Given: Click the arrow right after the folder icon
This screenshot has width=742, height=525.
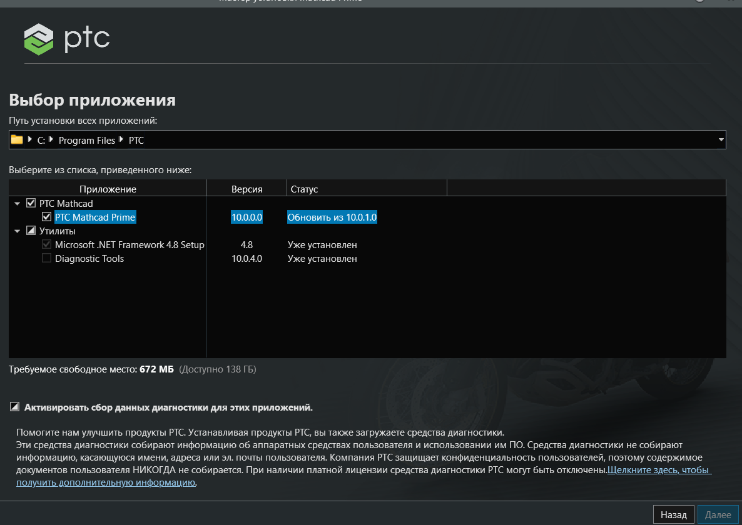Looking at the screenshot, I should coord(30,140).
